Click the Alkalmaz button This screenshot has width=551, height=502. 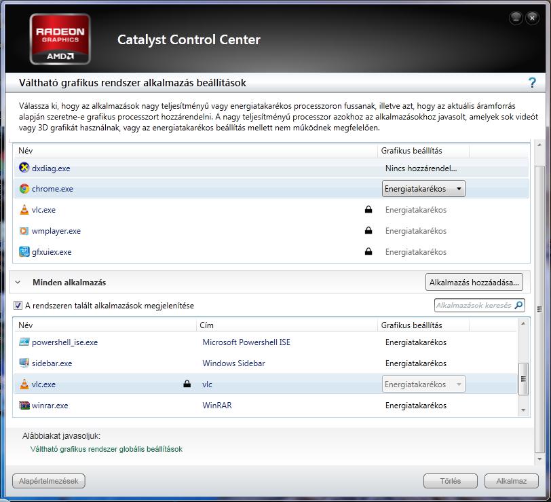click(x=511, y=481)
